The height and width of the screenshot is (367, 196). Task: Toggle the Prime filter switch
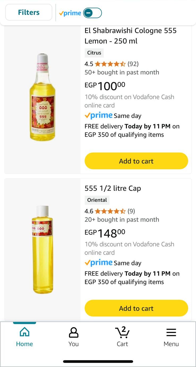point(92,13)
